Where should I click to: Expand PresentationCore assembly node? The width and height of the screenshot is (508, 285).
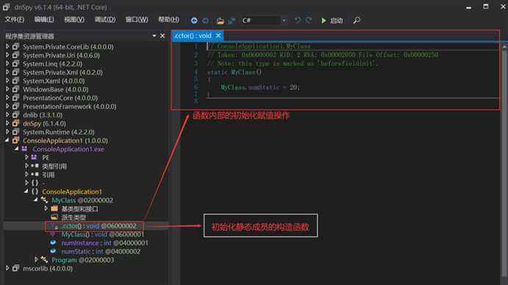click(x=7, y=97)
